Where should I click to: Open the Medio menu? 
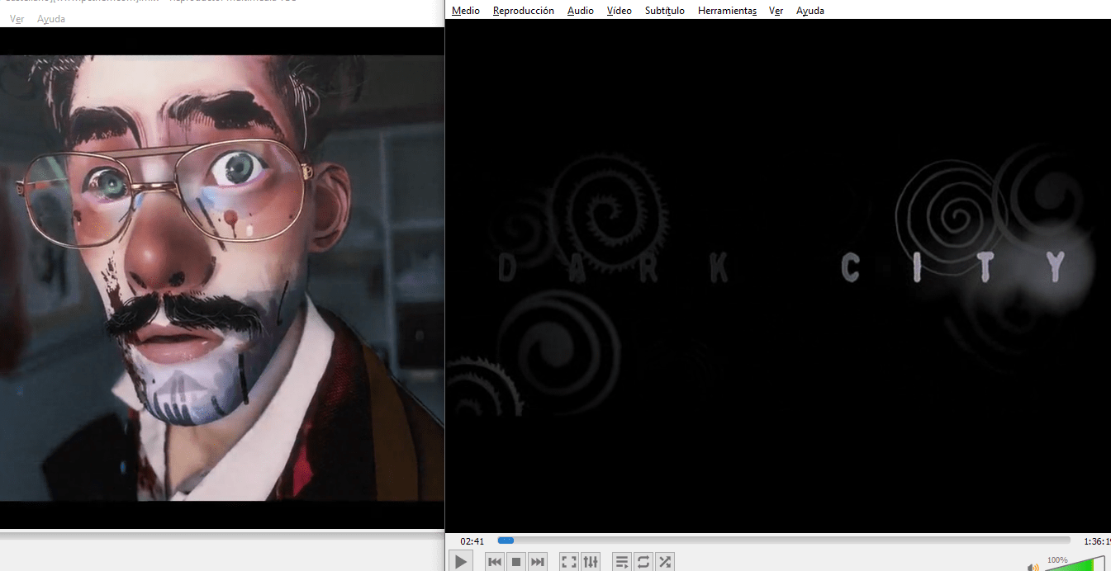click(466, 11)
